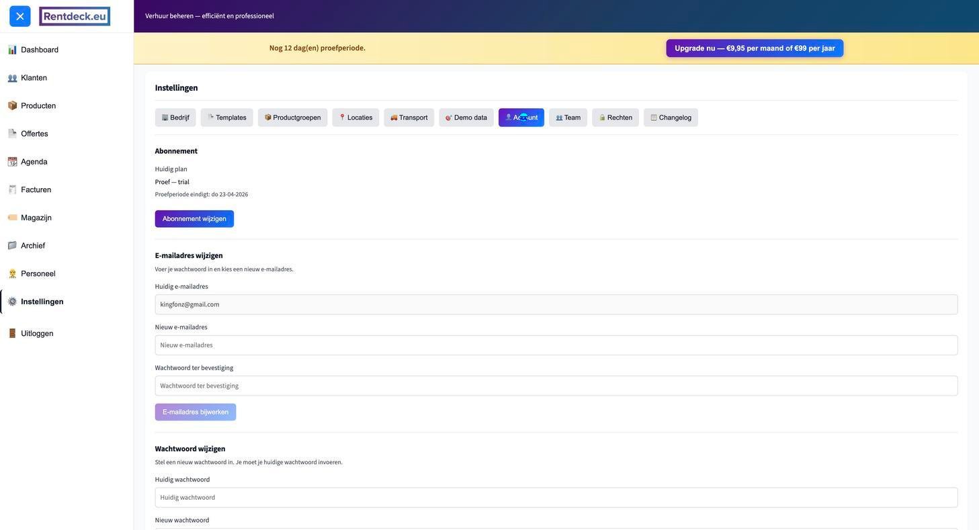This screenshot has height=530, width=979.
Task: View the Changelog tab
Action: click(671, 118)
